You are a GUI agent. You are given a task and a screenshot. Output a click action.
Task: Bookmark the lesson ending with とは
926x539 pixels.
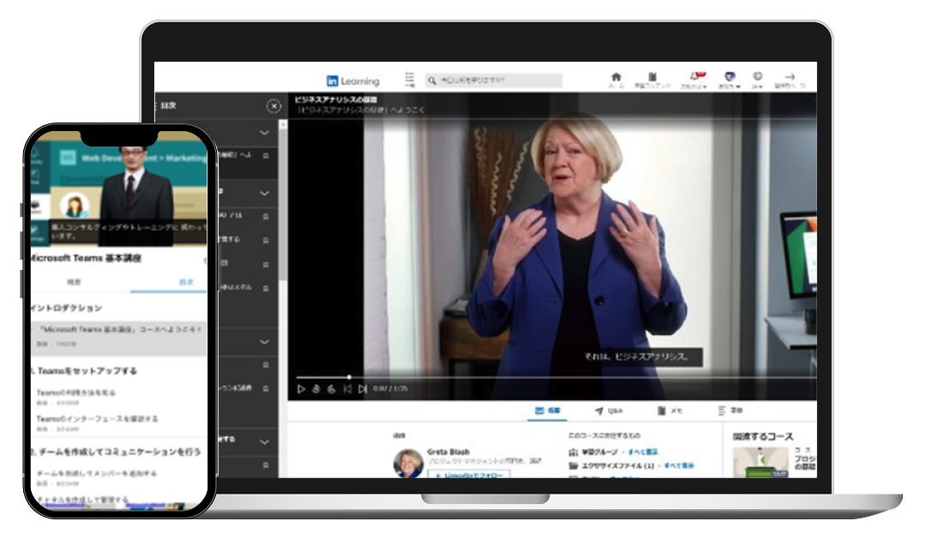(x=266, y=217)
